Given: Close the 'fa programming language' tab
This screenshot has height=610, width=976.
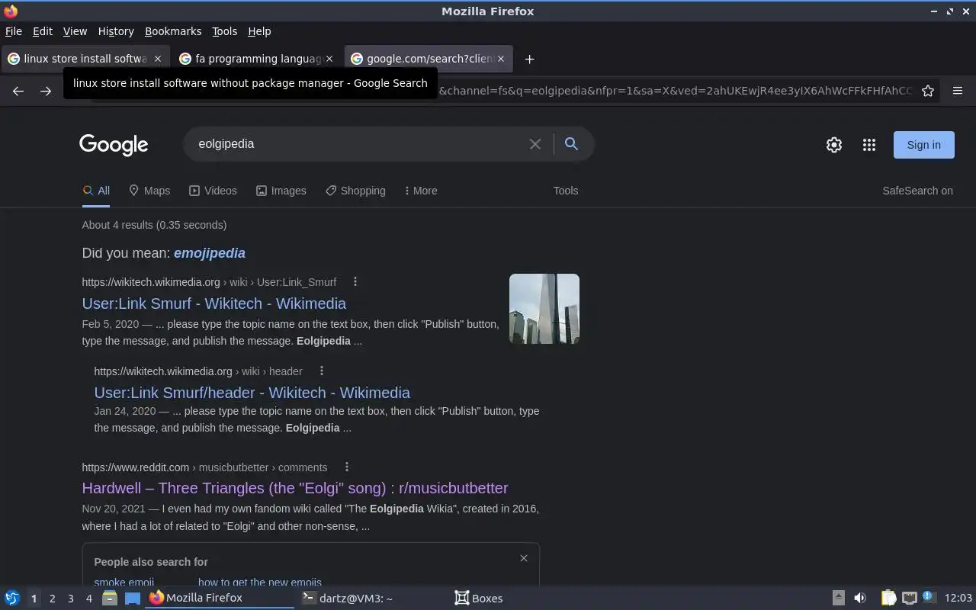Looking at the screenshot, I should pyautogui.click(x=329, y=59).
